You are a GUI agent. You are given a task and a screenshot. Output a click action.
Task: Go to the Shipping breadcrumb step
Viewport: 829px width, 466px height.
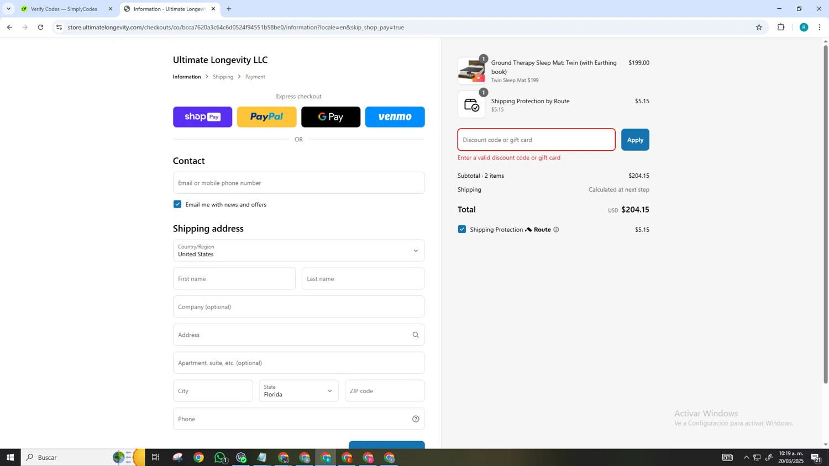point(223,77)
